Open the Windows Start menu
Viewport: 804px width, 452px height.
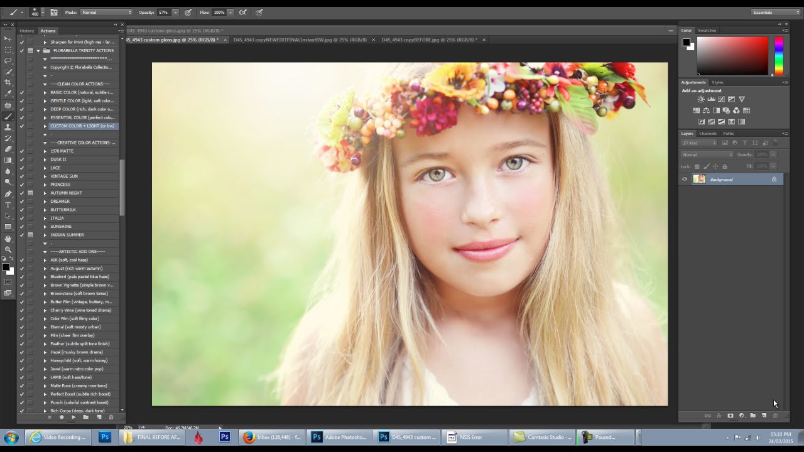pyautogui.click(x=11, y=437)
